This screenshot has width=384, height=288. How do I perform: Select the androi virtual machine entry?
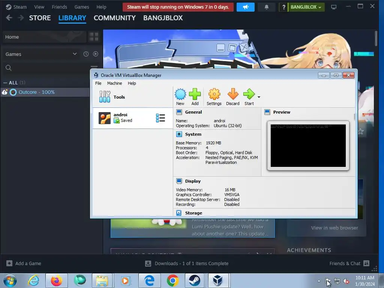point(132,118)
